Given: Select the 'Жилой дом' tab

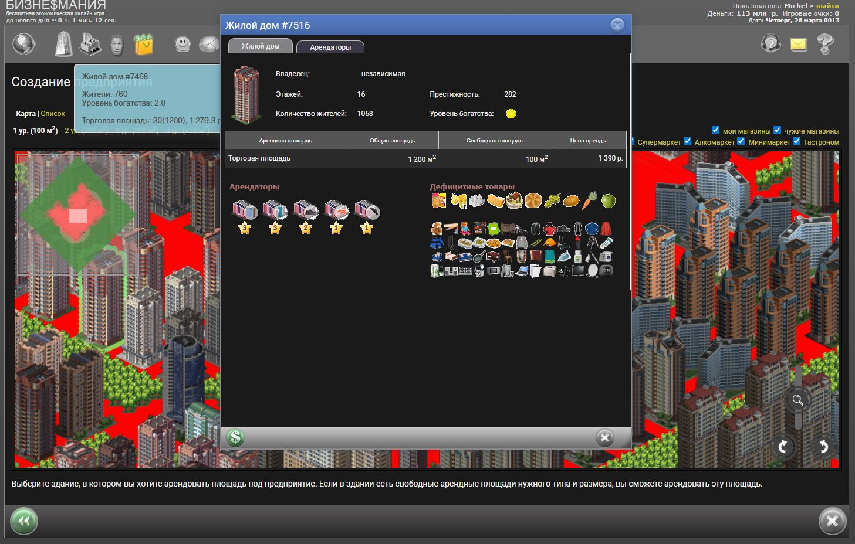Looking at the screenshot, I should pos(261,46).
